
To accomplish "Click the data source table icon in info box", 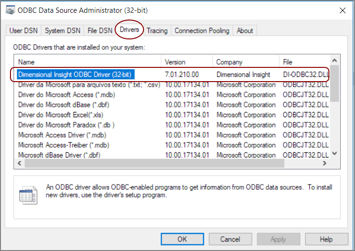I will tap(28, 195).
